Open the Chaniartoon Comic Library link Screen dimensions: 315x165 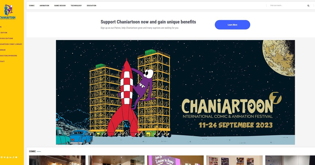(x=11, y=44)
